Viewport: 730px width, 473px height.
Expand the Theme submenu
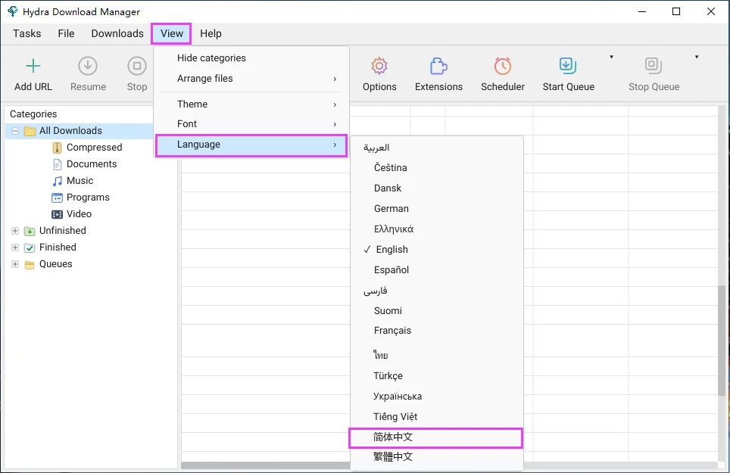coord(251,104)
